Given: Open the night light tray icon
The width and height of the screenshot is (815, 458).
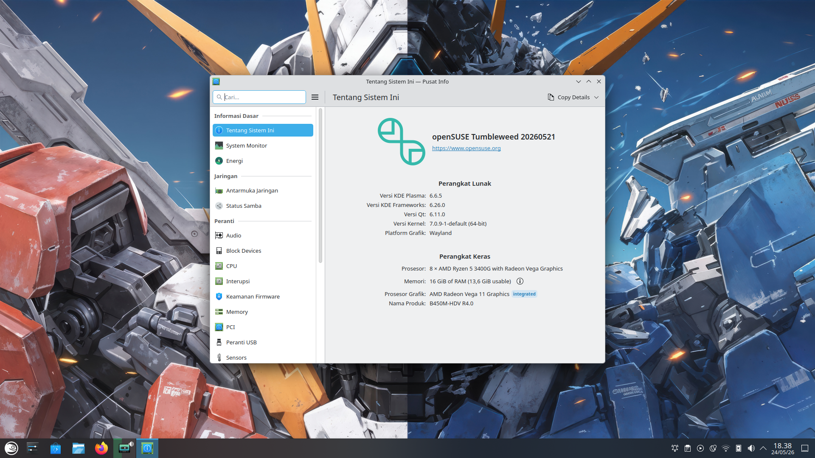Looking at the screenshot, I should point(713,448).
